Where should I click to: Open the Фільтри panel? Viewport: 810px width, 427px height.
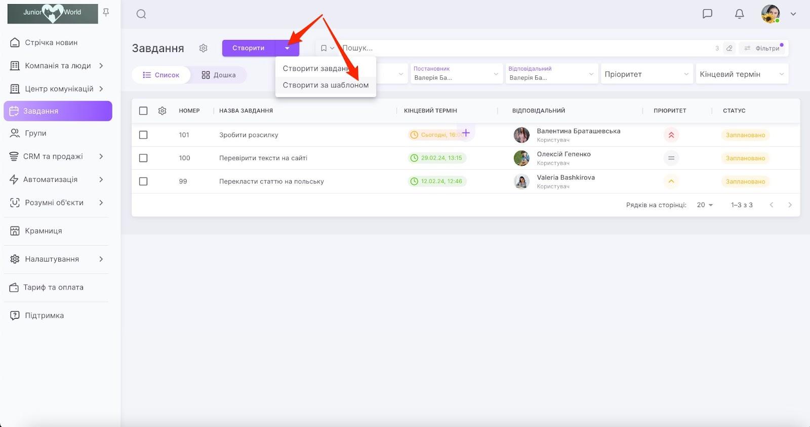[762, 48]
